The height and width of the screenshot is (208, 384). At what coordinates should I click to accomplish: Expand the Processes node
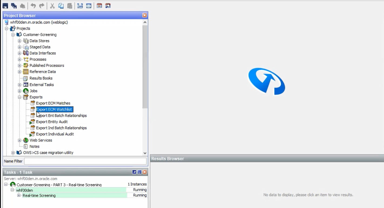tap(19, 59)
